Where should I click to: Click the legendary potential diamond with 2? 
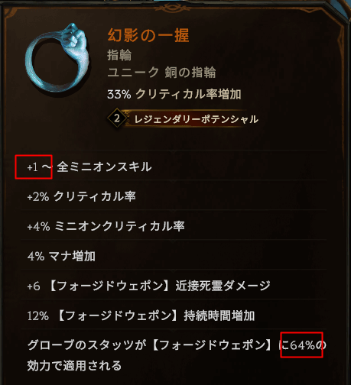pos(117,118)
